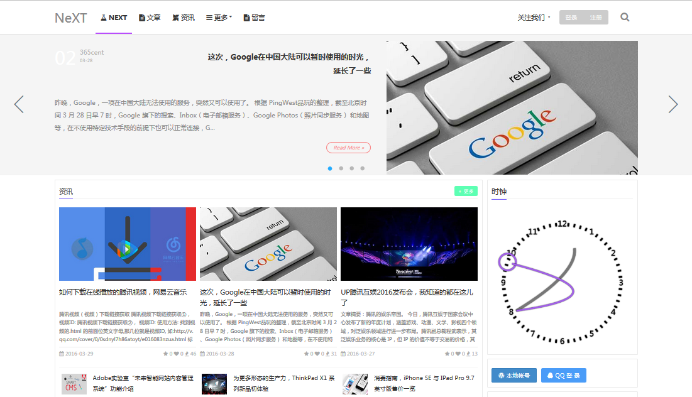Open the 关注我们 dropdown

pos(534,18)
